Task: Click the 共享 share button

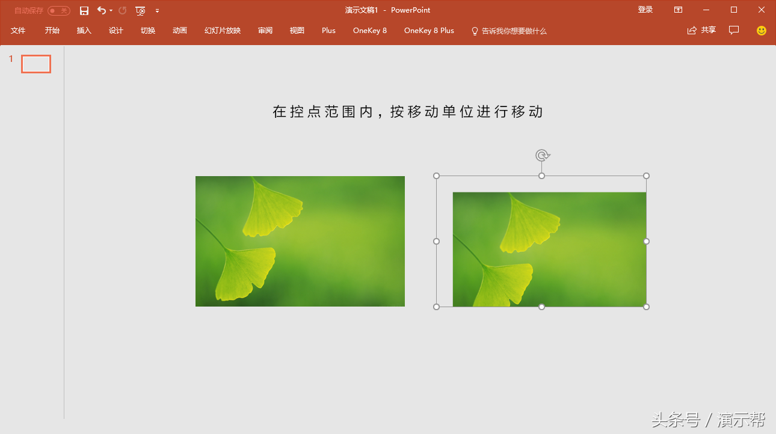Action: (701, 30)
